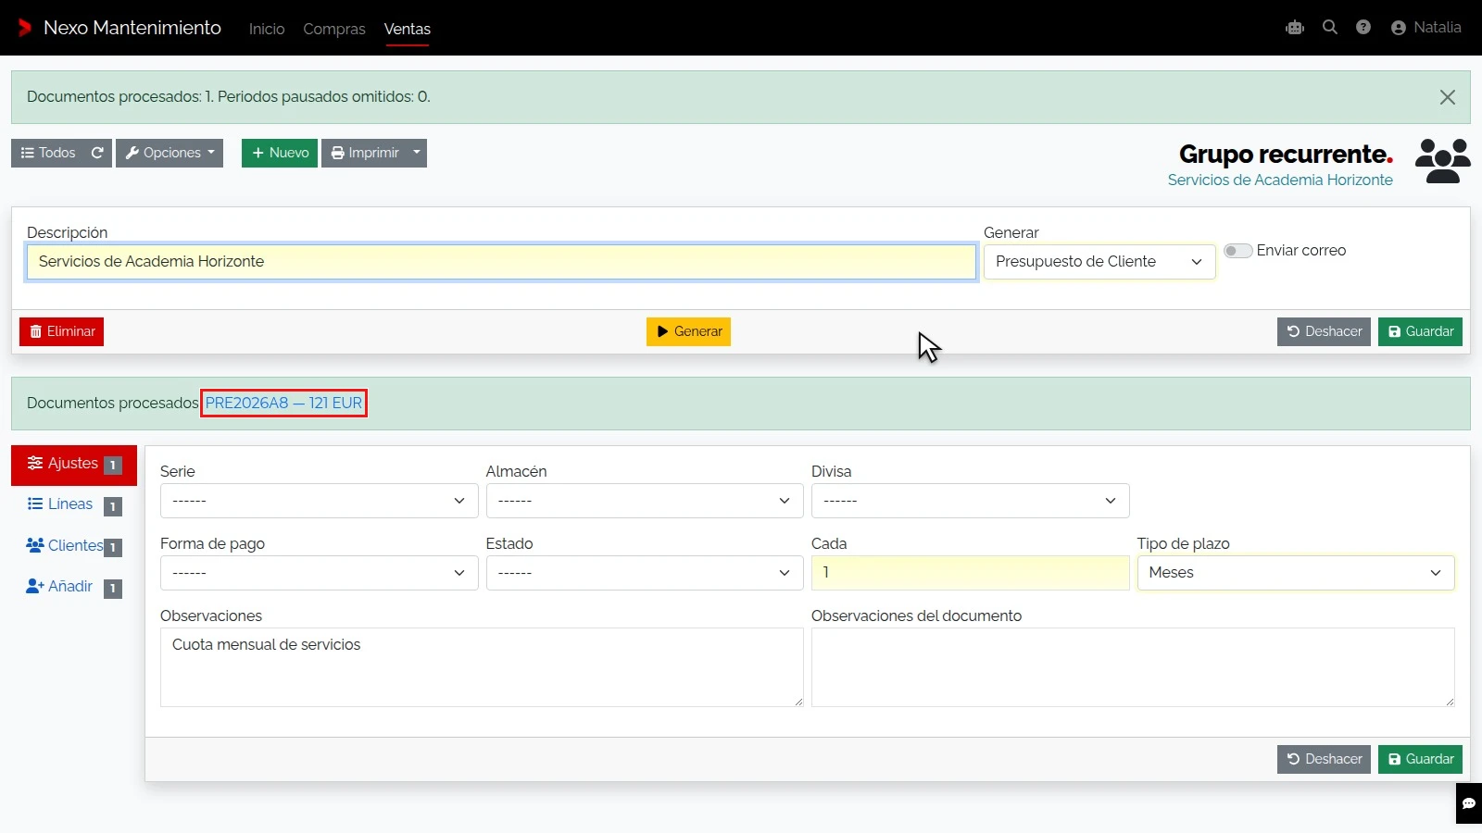Dismiss the processed documents alert

[1448, 97]
